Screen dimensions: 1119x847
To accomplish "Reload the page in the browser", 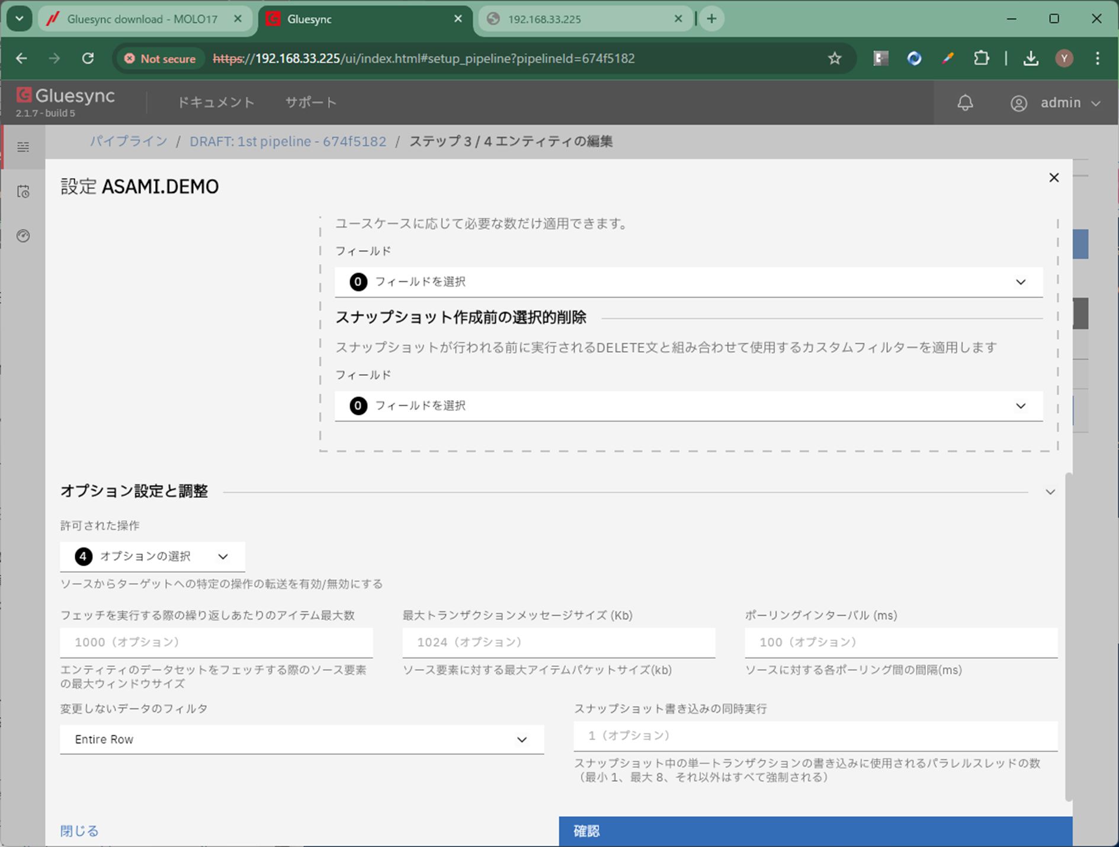I will pyautogui.click(x=88, y=59).
